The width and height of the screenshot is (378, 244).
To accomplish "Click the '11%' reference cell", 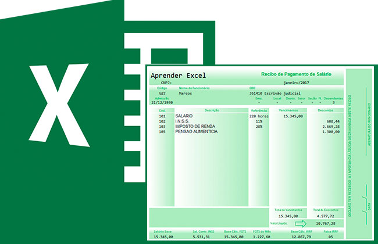I will pos(259,121).
